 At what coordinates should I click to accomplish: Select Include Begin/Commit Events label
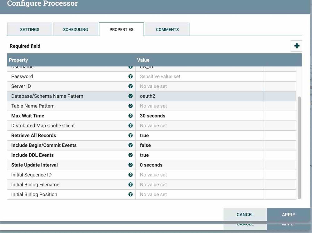point(44,145)
